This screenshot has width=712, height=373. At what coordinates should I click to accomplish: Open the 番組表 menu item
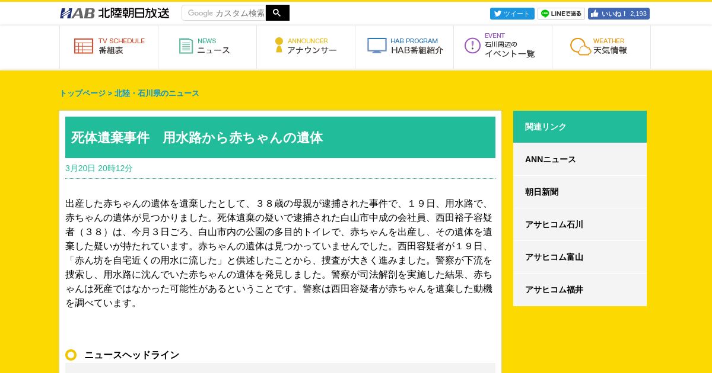[111, 50]
